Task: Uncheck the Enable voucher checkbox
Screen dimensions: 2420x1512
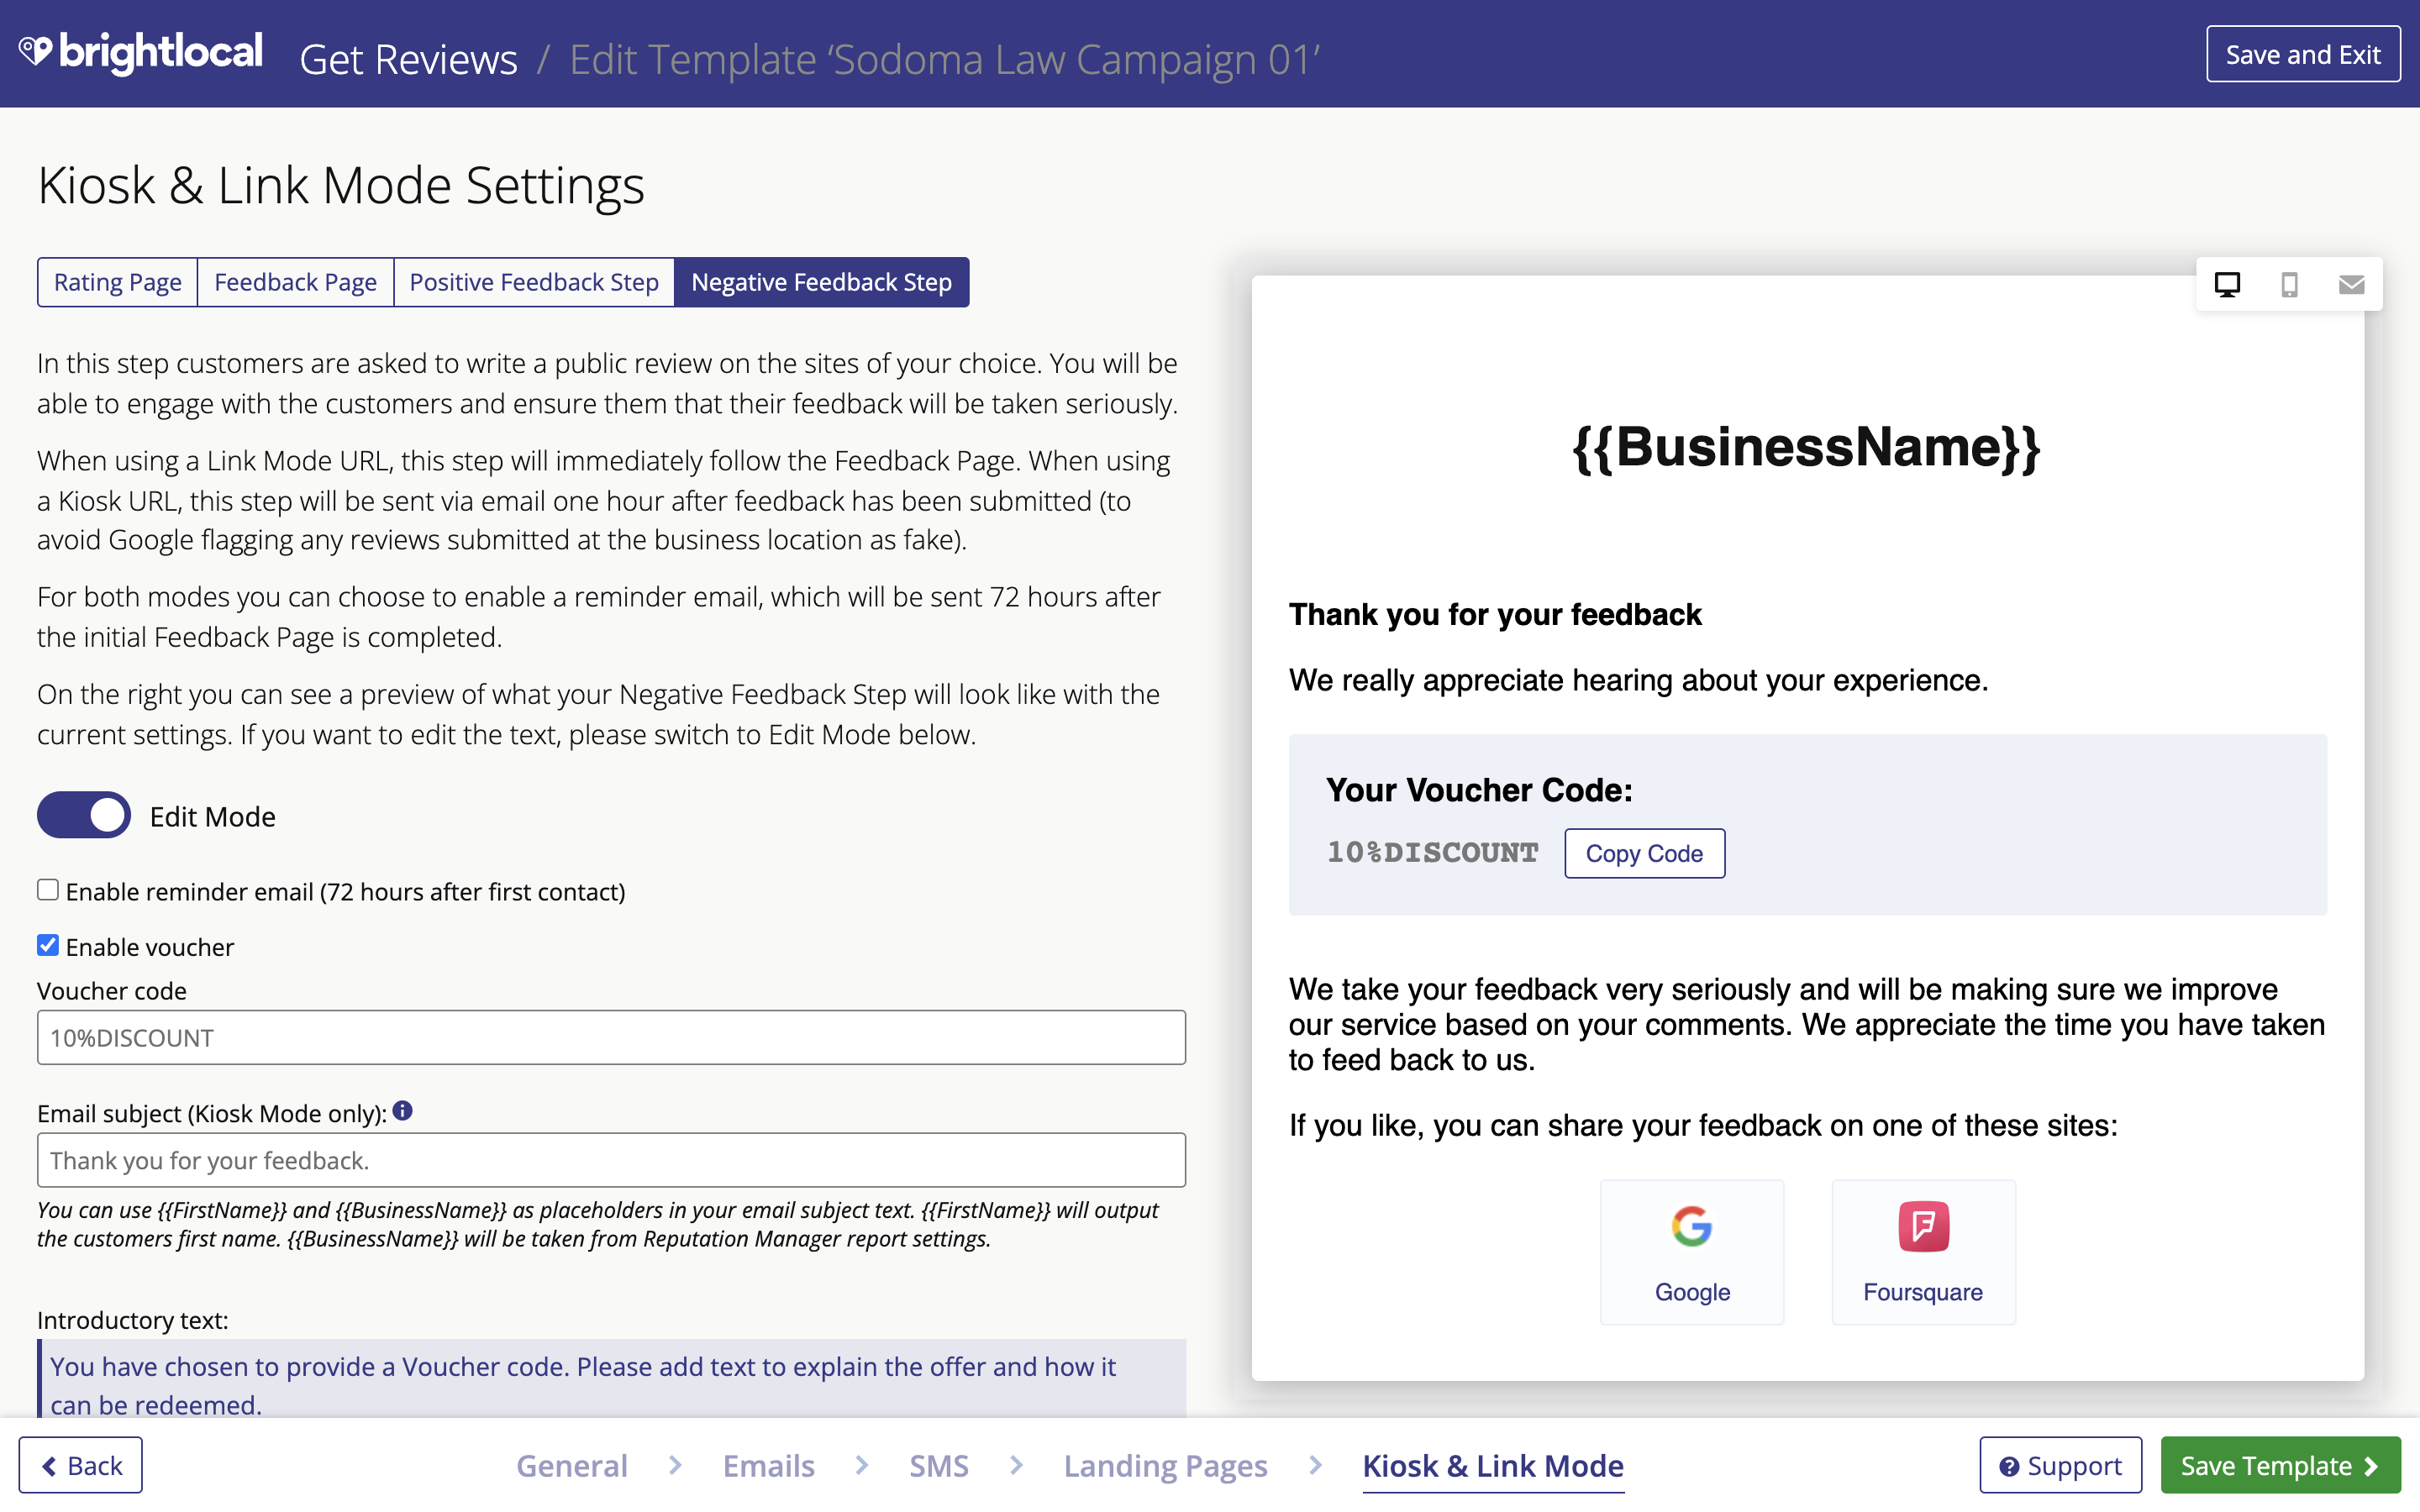Action: [48, 945]
